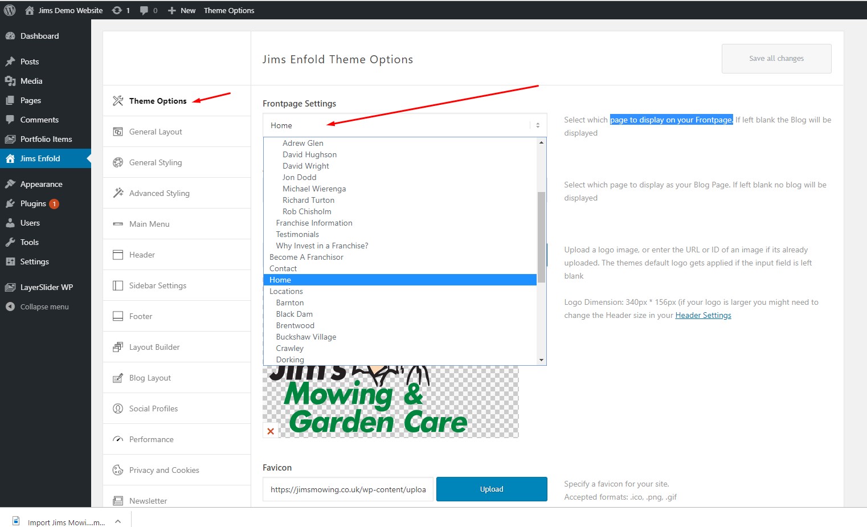
Task: Click the Appearance paintbrush icon
Action: coord(10,184)
